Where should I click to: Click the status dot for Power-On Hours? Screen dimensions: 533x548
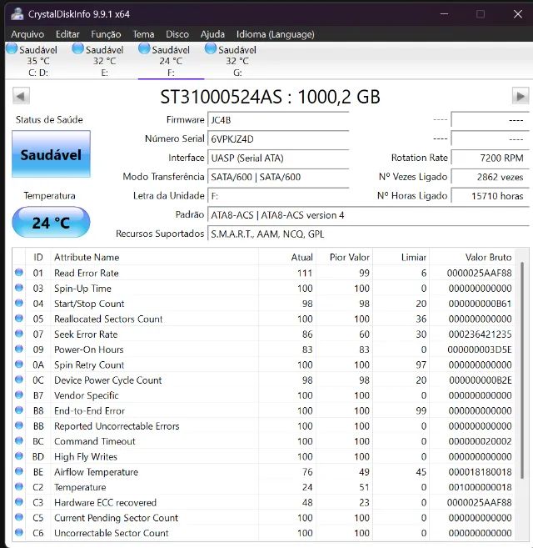19,349
